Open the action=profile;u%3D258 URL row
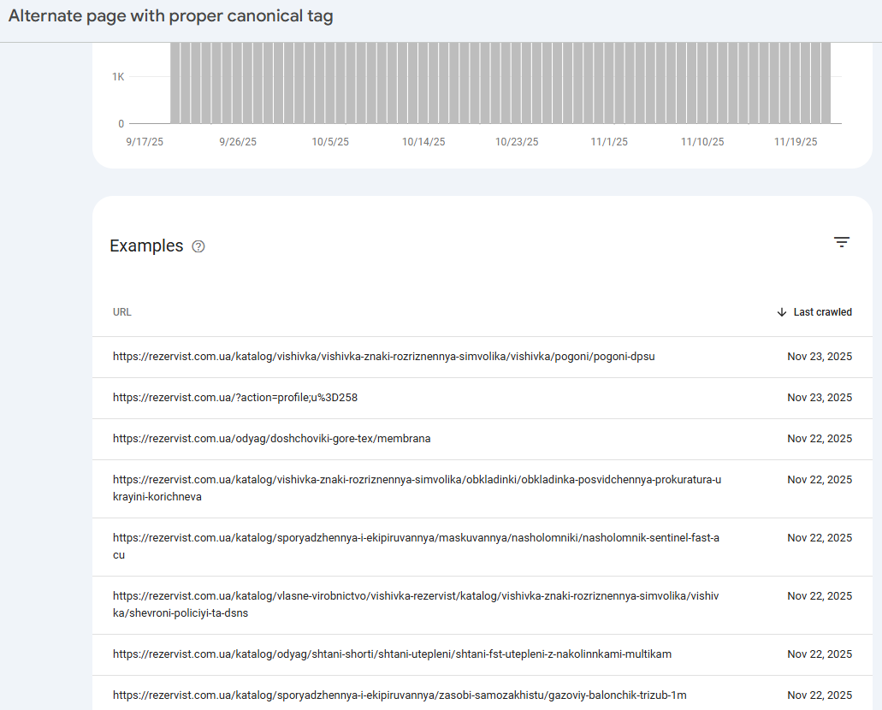This screenshot has height=710, width=882. point(482,399)
